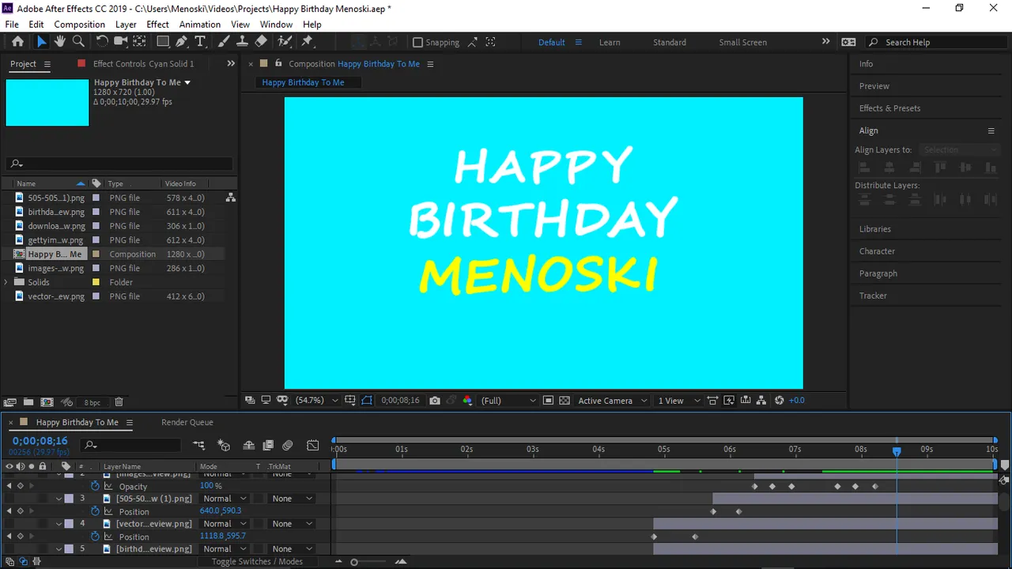This screenshot has width=1012, height=569.
Task: Select the Horizontal Type tool
Action: coord(200,42)
